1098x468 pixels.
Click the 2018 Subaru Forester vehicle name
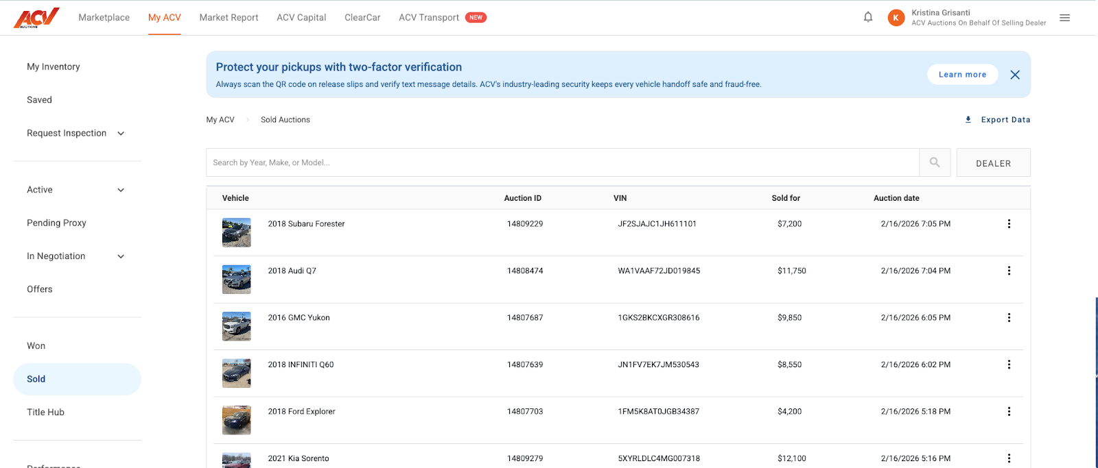pos(306,224)
